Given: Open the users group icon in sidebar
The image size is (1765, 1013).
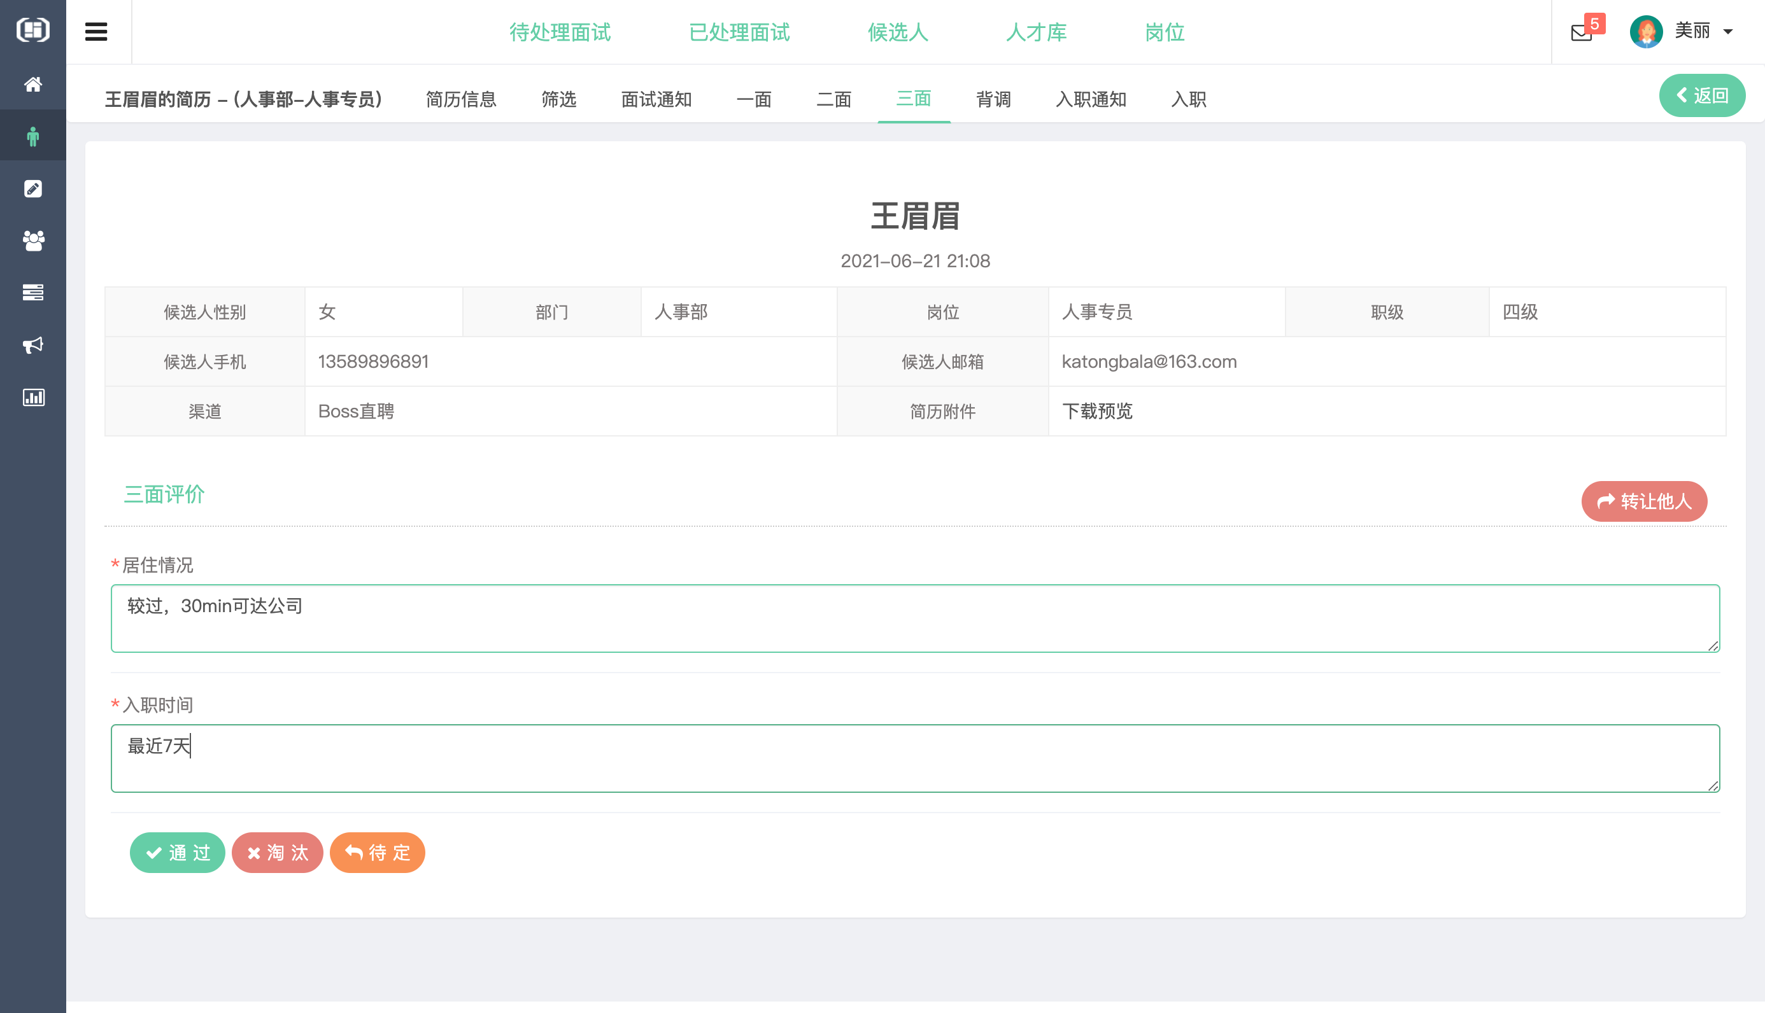Looking at the screenshot, I should [32, 240].
